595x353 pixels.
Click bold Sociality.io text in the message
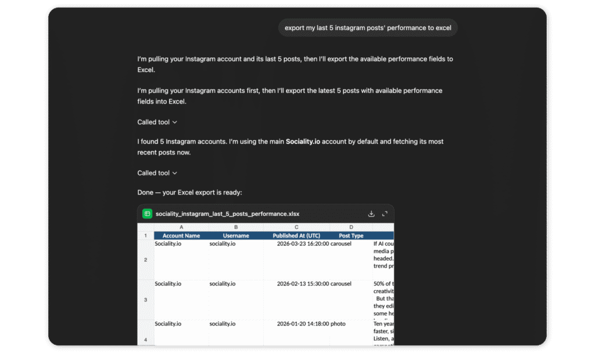coord(305,142)
